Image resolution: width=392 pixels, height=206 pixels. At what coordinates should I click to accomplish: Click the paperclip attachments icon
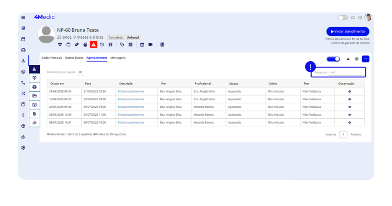34,114
